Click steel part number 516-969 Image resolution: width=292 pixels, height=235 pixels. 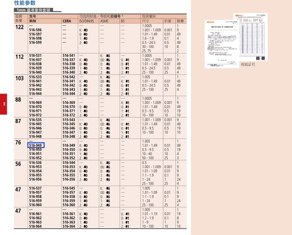point(35,102)
